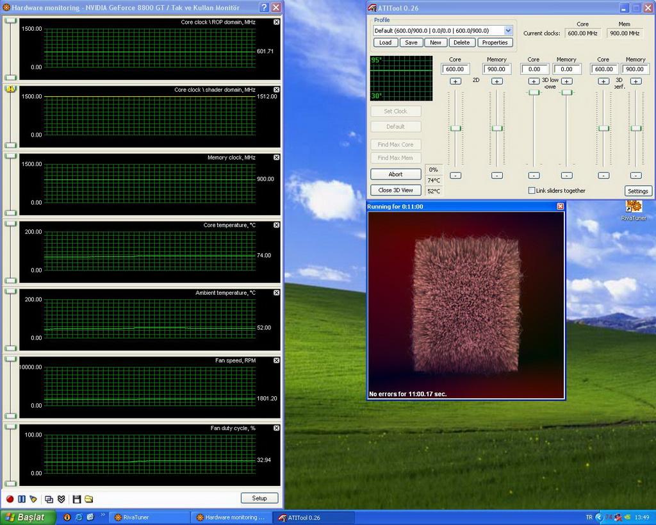Start recording with the red record icon

pos(10,499)
